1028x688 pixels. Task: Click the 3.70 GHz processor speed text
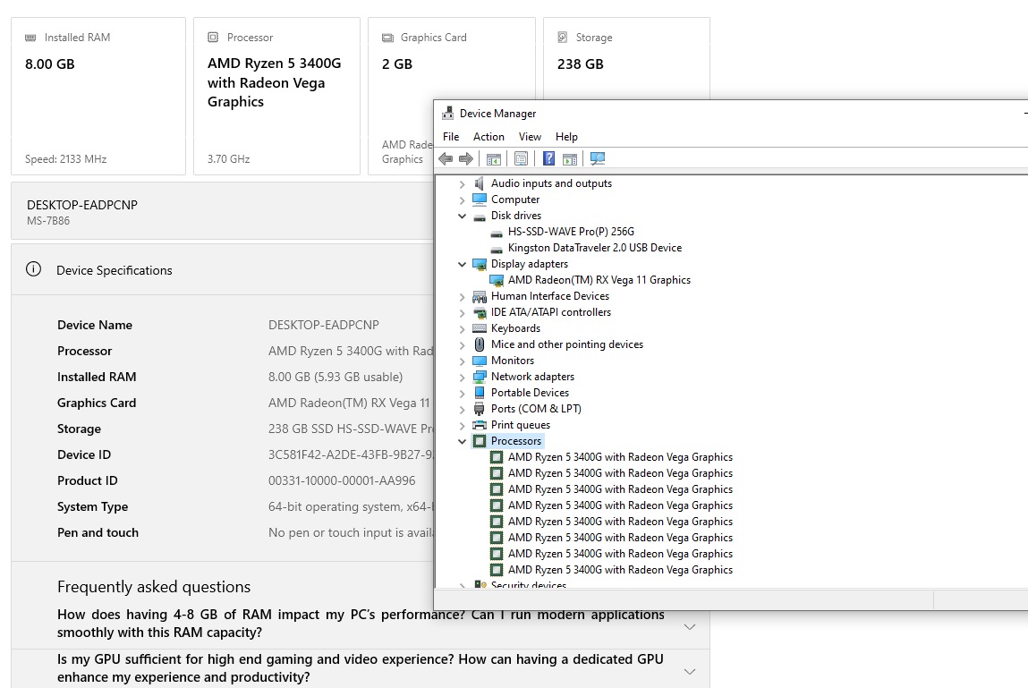tap(228, 158)
